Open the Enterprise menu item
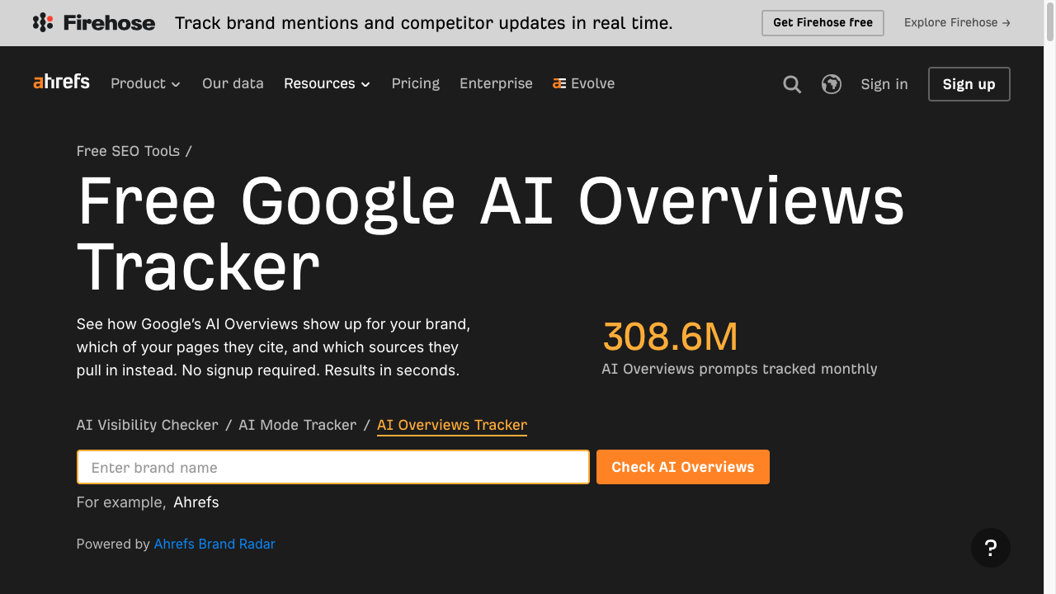Image resolution: width=1056 pixels, height=594 pixels. [496, 83]
